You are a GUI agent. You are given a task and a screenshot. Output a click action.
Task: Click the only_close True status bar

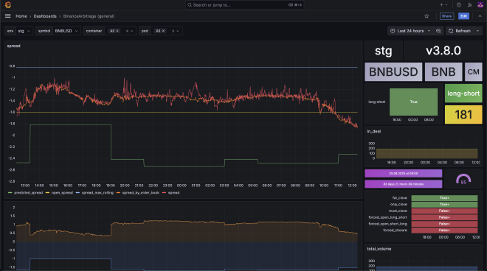click(444, 204)
